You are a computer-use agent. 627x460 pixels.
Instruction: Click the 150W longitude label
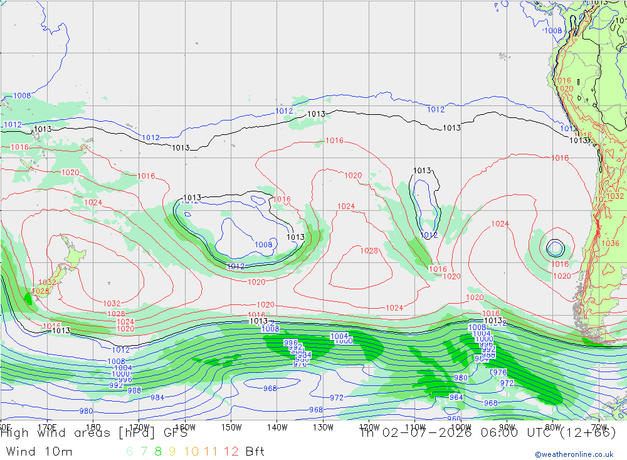click(x=231, y=427)
